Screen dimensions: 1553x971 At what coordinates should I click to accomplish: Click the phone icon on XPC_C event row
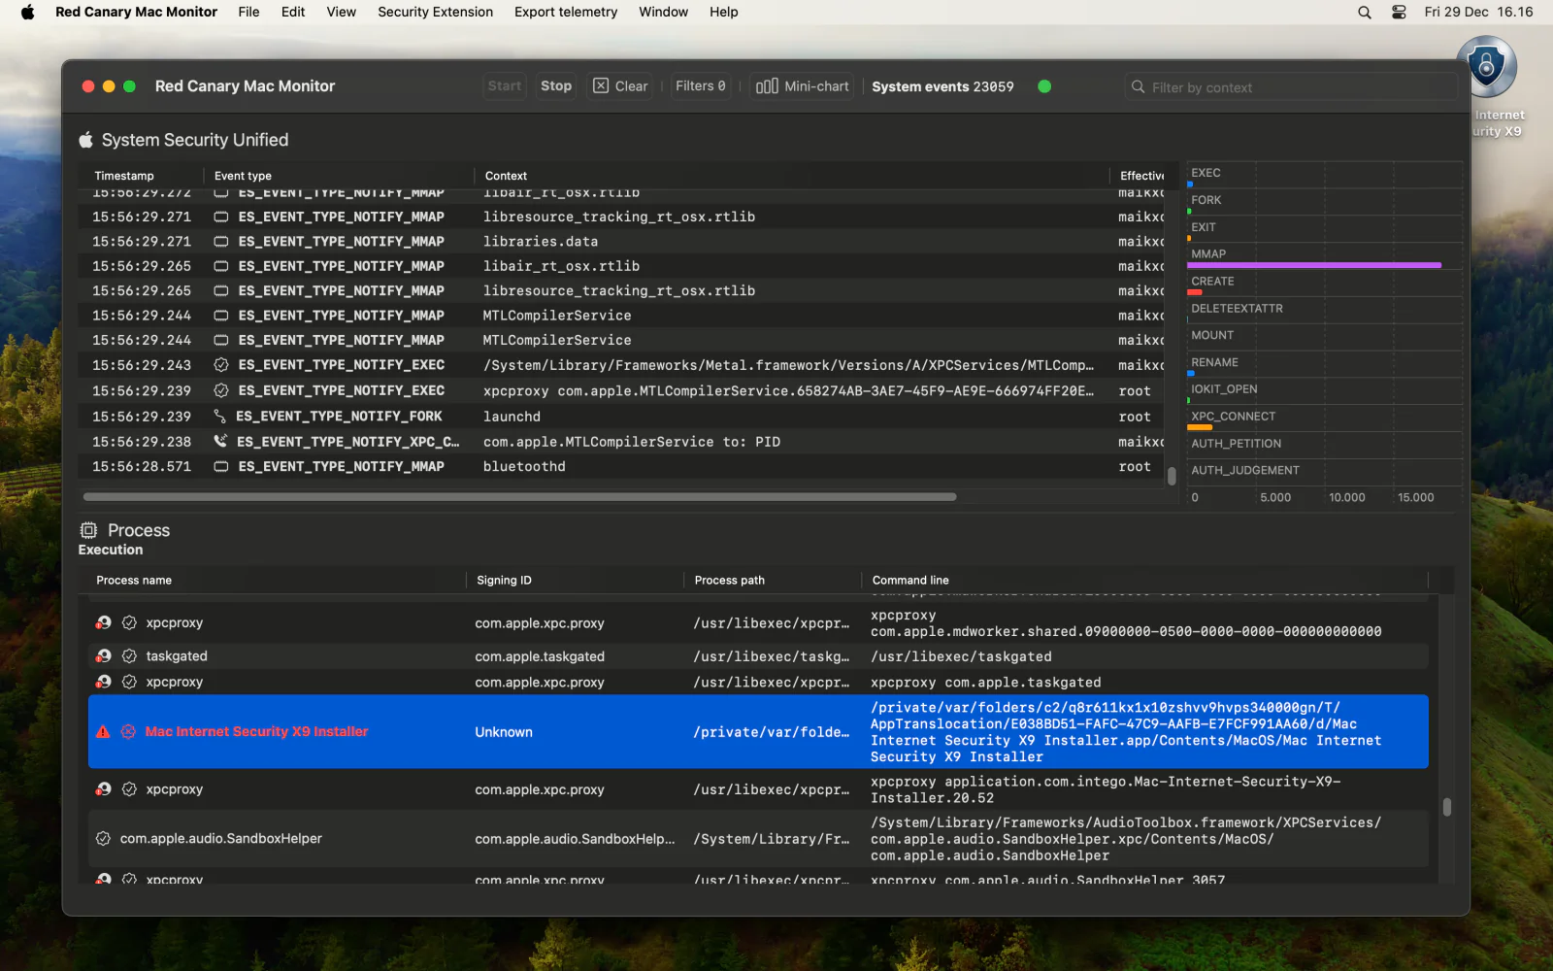(x=220, y=442)
